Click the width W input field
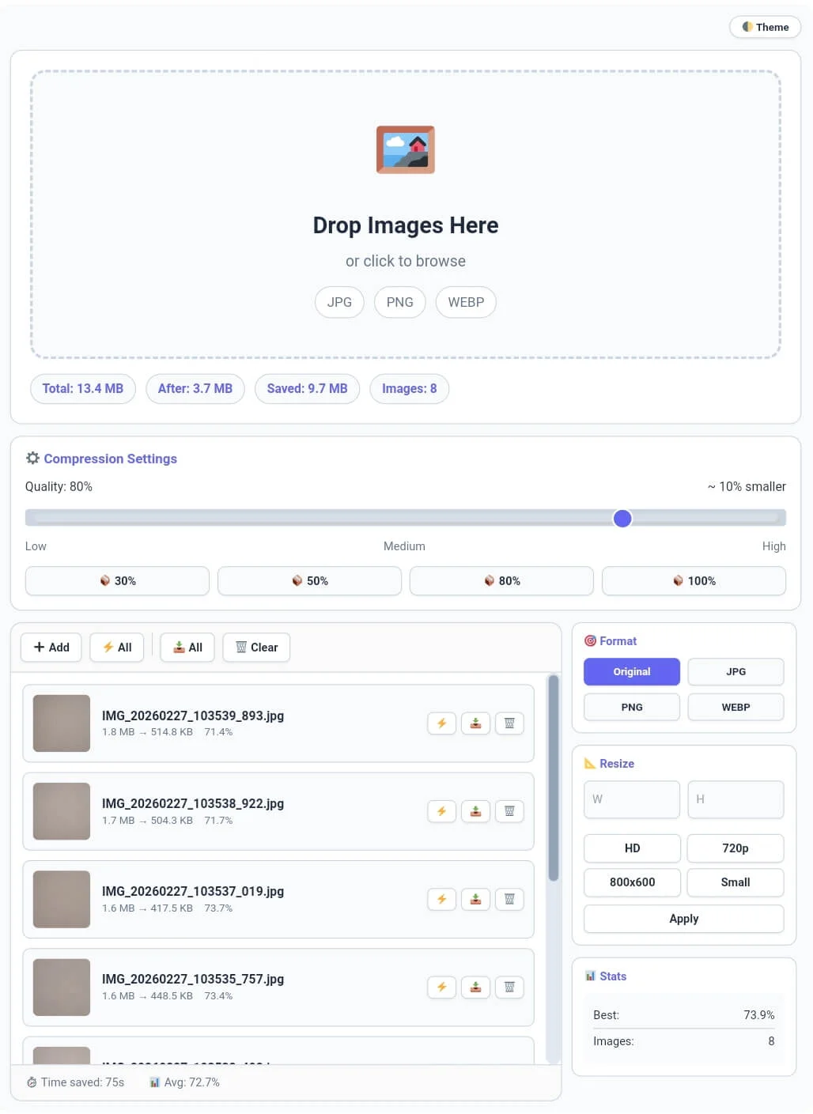The width and height of the screenshot is (813, 1114). tap(631, 799)
